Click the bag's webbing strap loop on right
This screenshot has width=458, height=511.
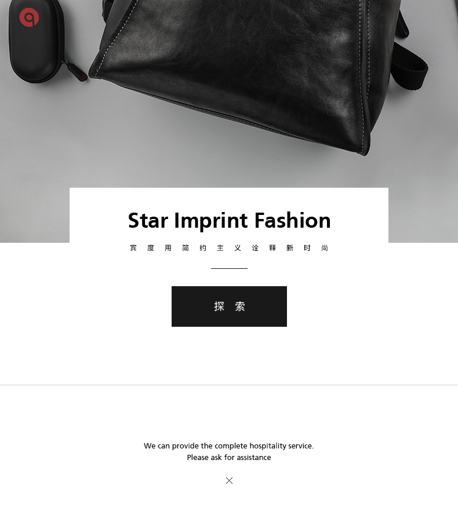coord(410,65)
